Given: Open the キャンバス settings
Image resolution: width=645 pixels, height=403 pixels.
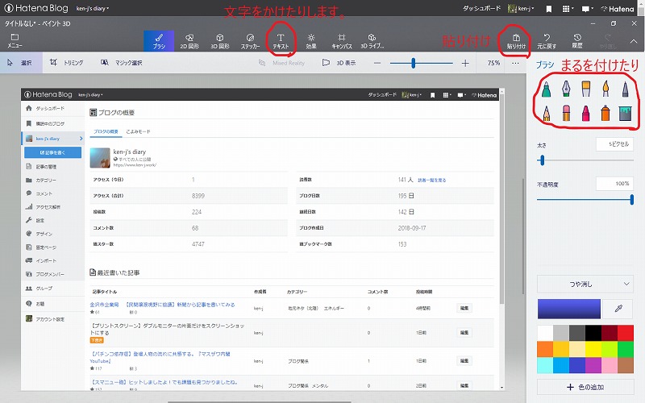Looking at the screenshot, I should pos(341,41).
